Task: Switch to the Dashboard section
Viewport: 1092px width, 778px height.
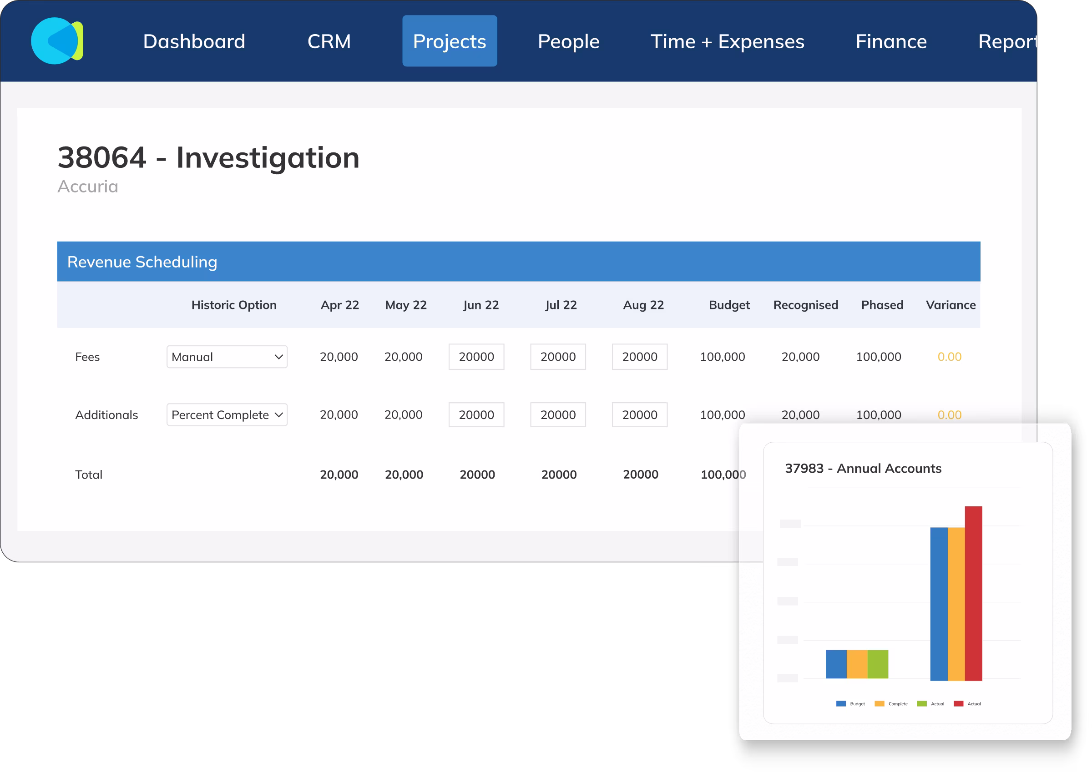Action: tap(194, 41)
